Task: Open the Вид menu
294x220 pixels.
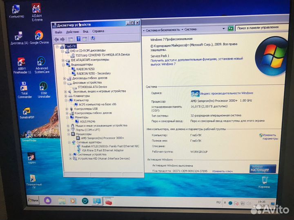Action: [x=85, y=31]
